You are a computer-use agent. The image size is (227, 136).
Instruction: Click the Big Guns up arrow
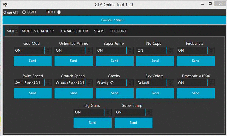click(x=108, y=111)
